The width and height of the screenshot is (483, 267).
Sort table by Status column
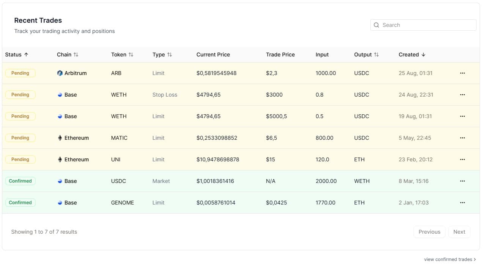tap(17, 55)
